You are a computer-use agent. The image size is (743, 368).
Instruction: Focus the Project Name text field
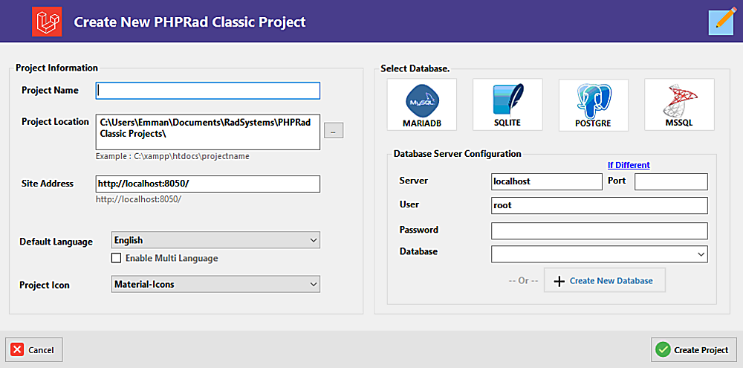pyautogui.click(x=208, y=91)
